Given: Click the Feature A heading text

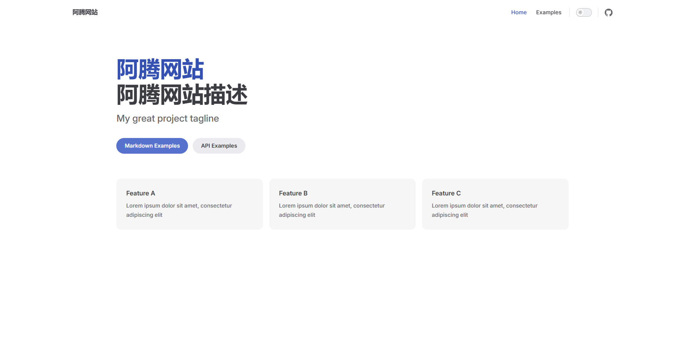Looking at the screenshot, I should [x=141, y=193].
